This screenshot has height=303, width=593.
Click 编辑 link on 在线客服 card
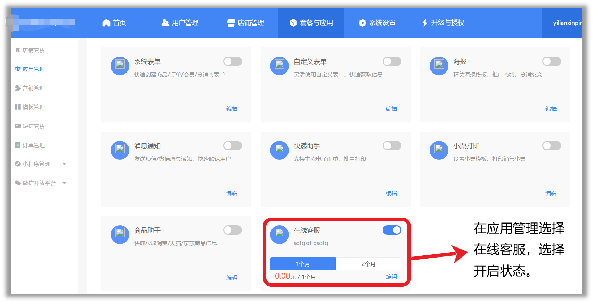point(391,277)
